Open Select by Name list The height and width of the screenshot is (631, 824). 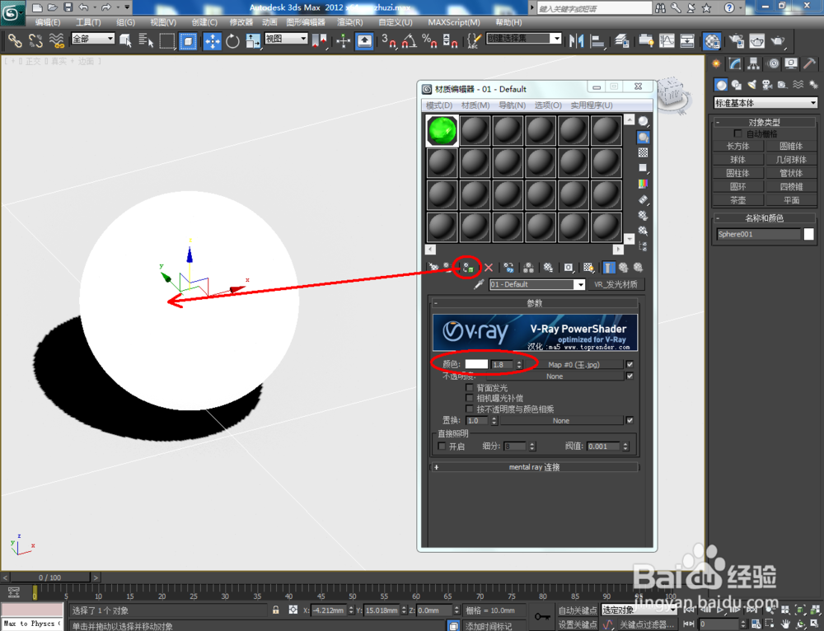coord(146,40)
